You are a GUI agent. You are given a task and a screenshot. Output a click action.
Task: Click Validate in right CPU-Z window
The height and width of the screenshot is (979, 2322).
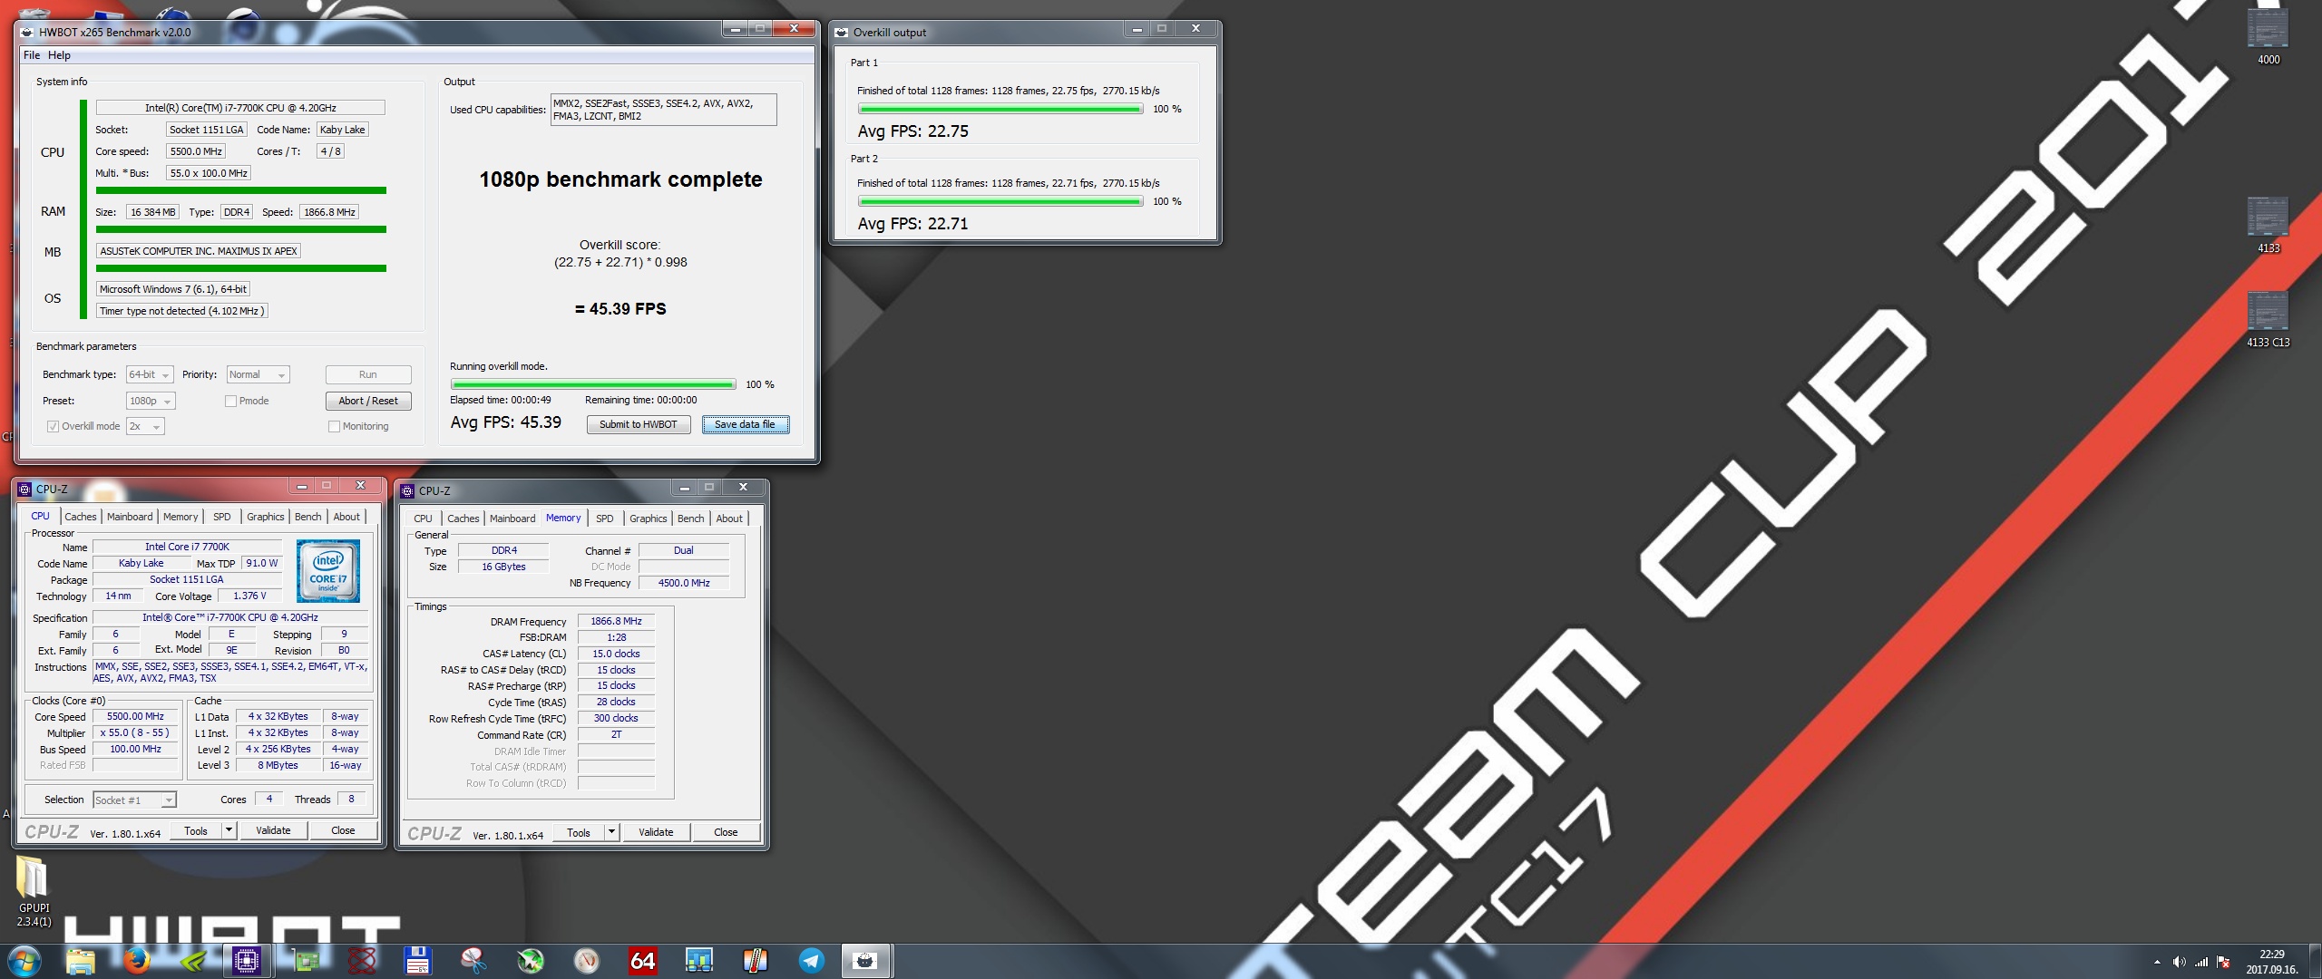[x=656, y=832]
